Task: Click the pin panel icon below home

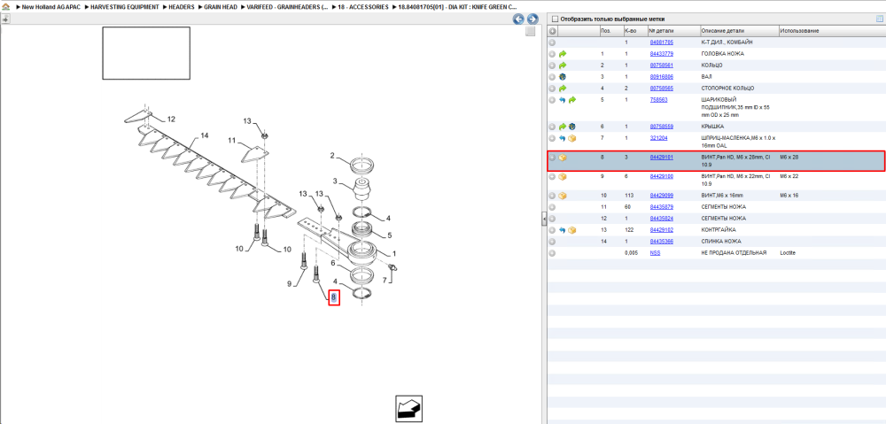Action: point(5,19)
